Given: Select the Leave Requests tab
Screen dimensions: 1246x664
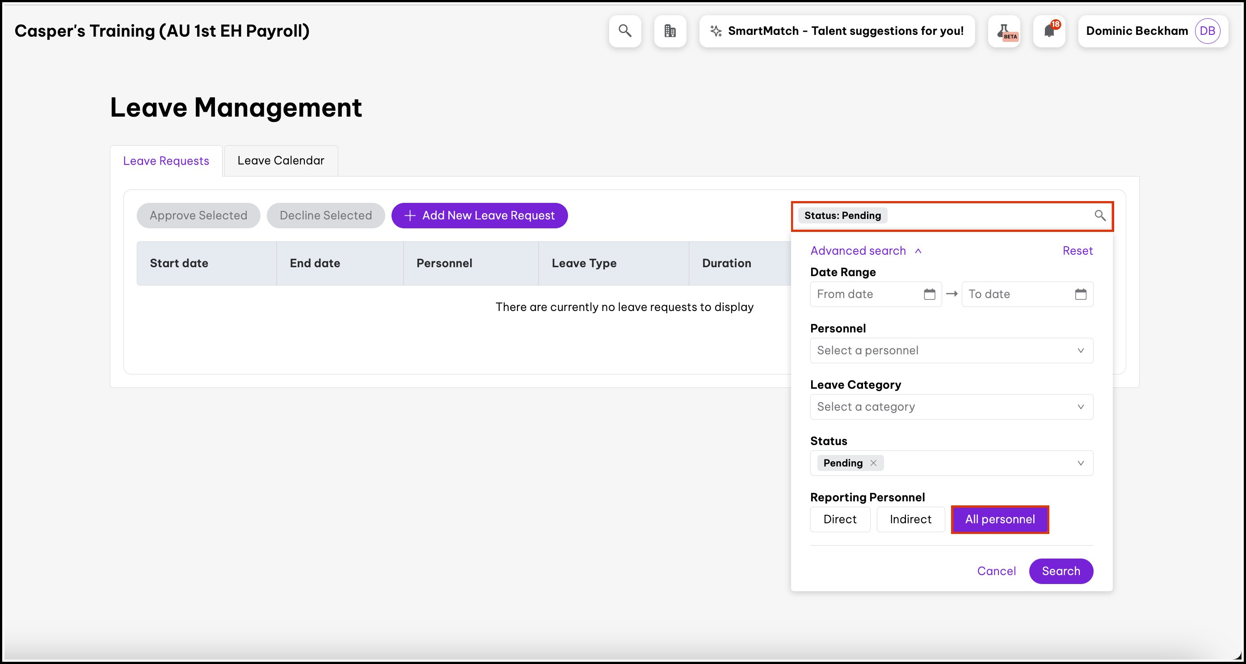Looking at the screenshot, I should point(166,160).
